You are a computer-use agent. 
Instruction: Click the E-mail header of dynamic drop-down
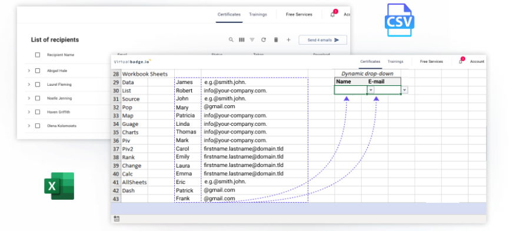[x=376, y=82]
